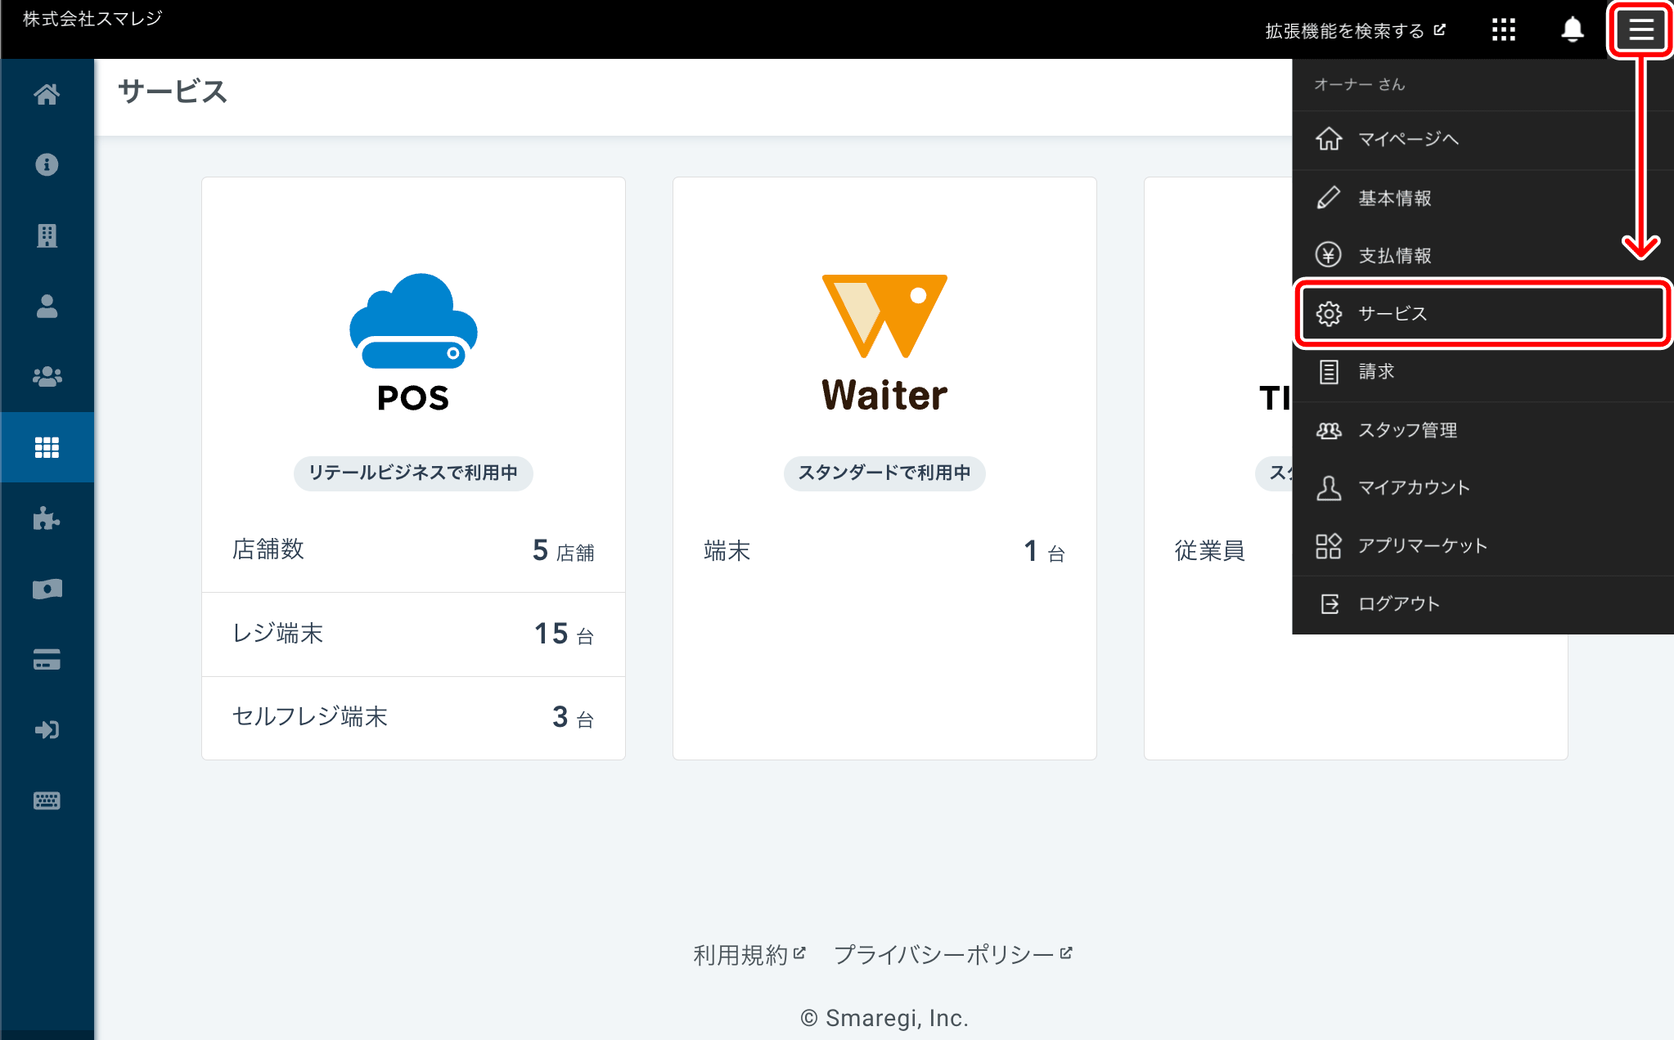The height and width of the screenshot is (1040, 1674).
Task: Click the money bill icon in sidebar
Action: tap(47, 589)
